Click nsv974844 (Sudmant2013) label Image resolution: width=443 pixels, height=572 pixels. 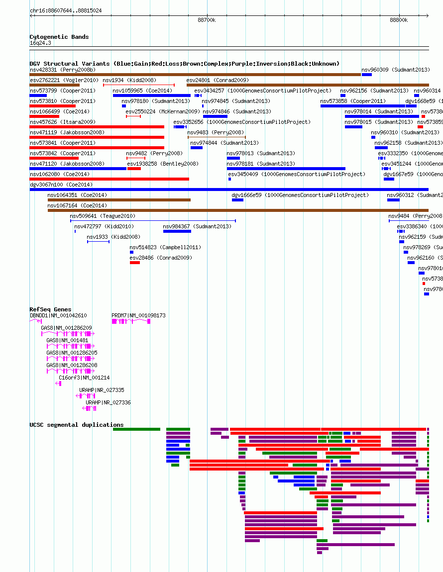pos(224,143)
